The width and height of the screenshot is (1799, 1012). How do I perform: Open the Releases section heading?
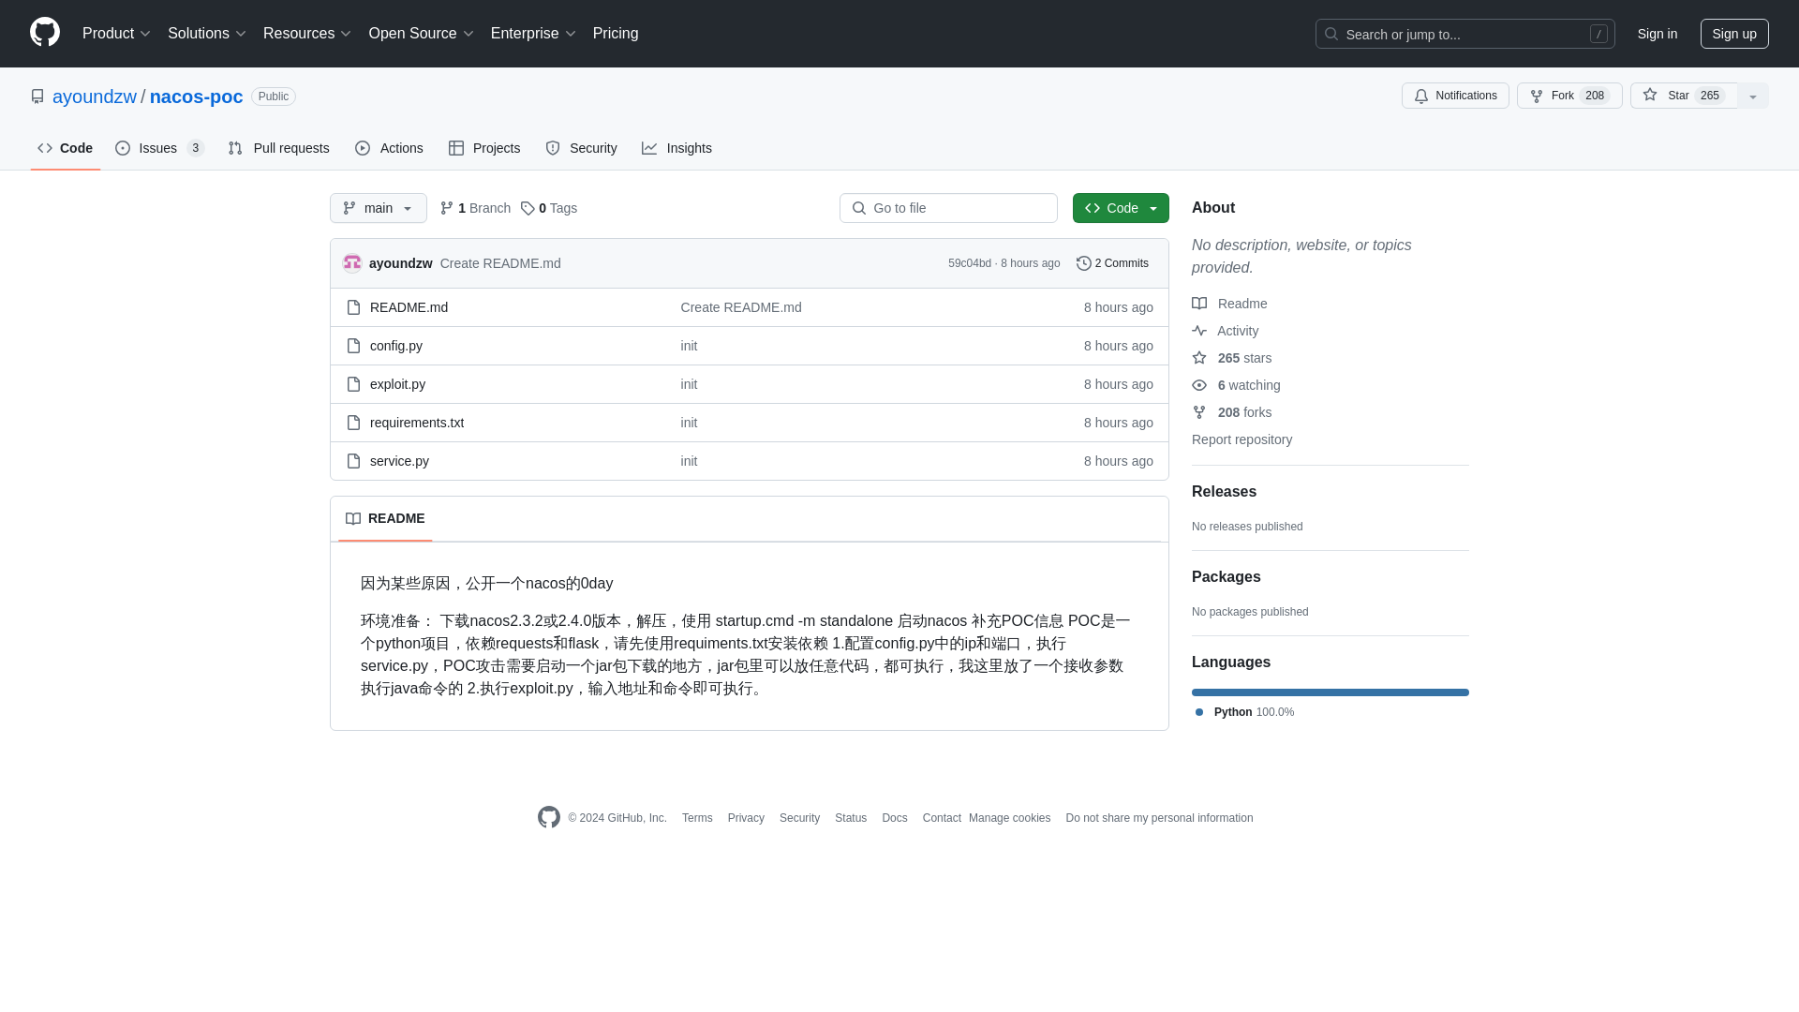[x=1224, y=492]
